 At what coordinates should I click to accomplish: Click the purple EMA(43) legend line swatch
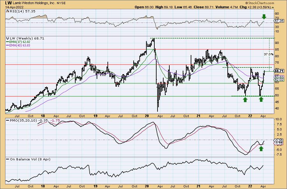pos(8,45)
